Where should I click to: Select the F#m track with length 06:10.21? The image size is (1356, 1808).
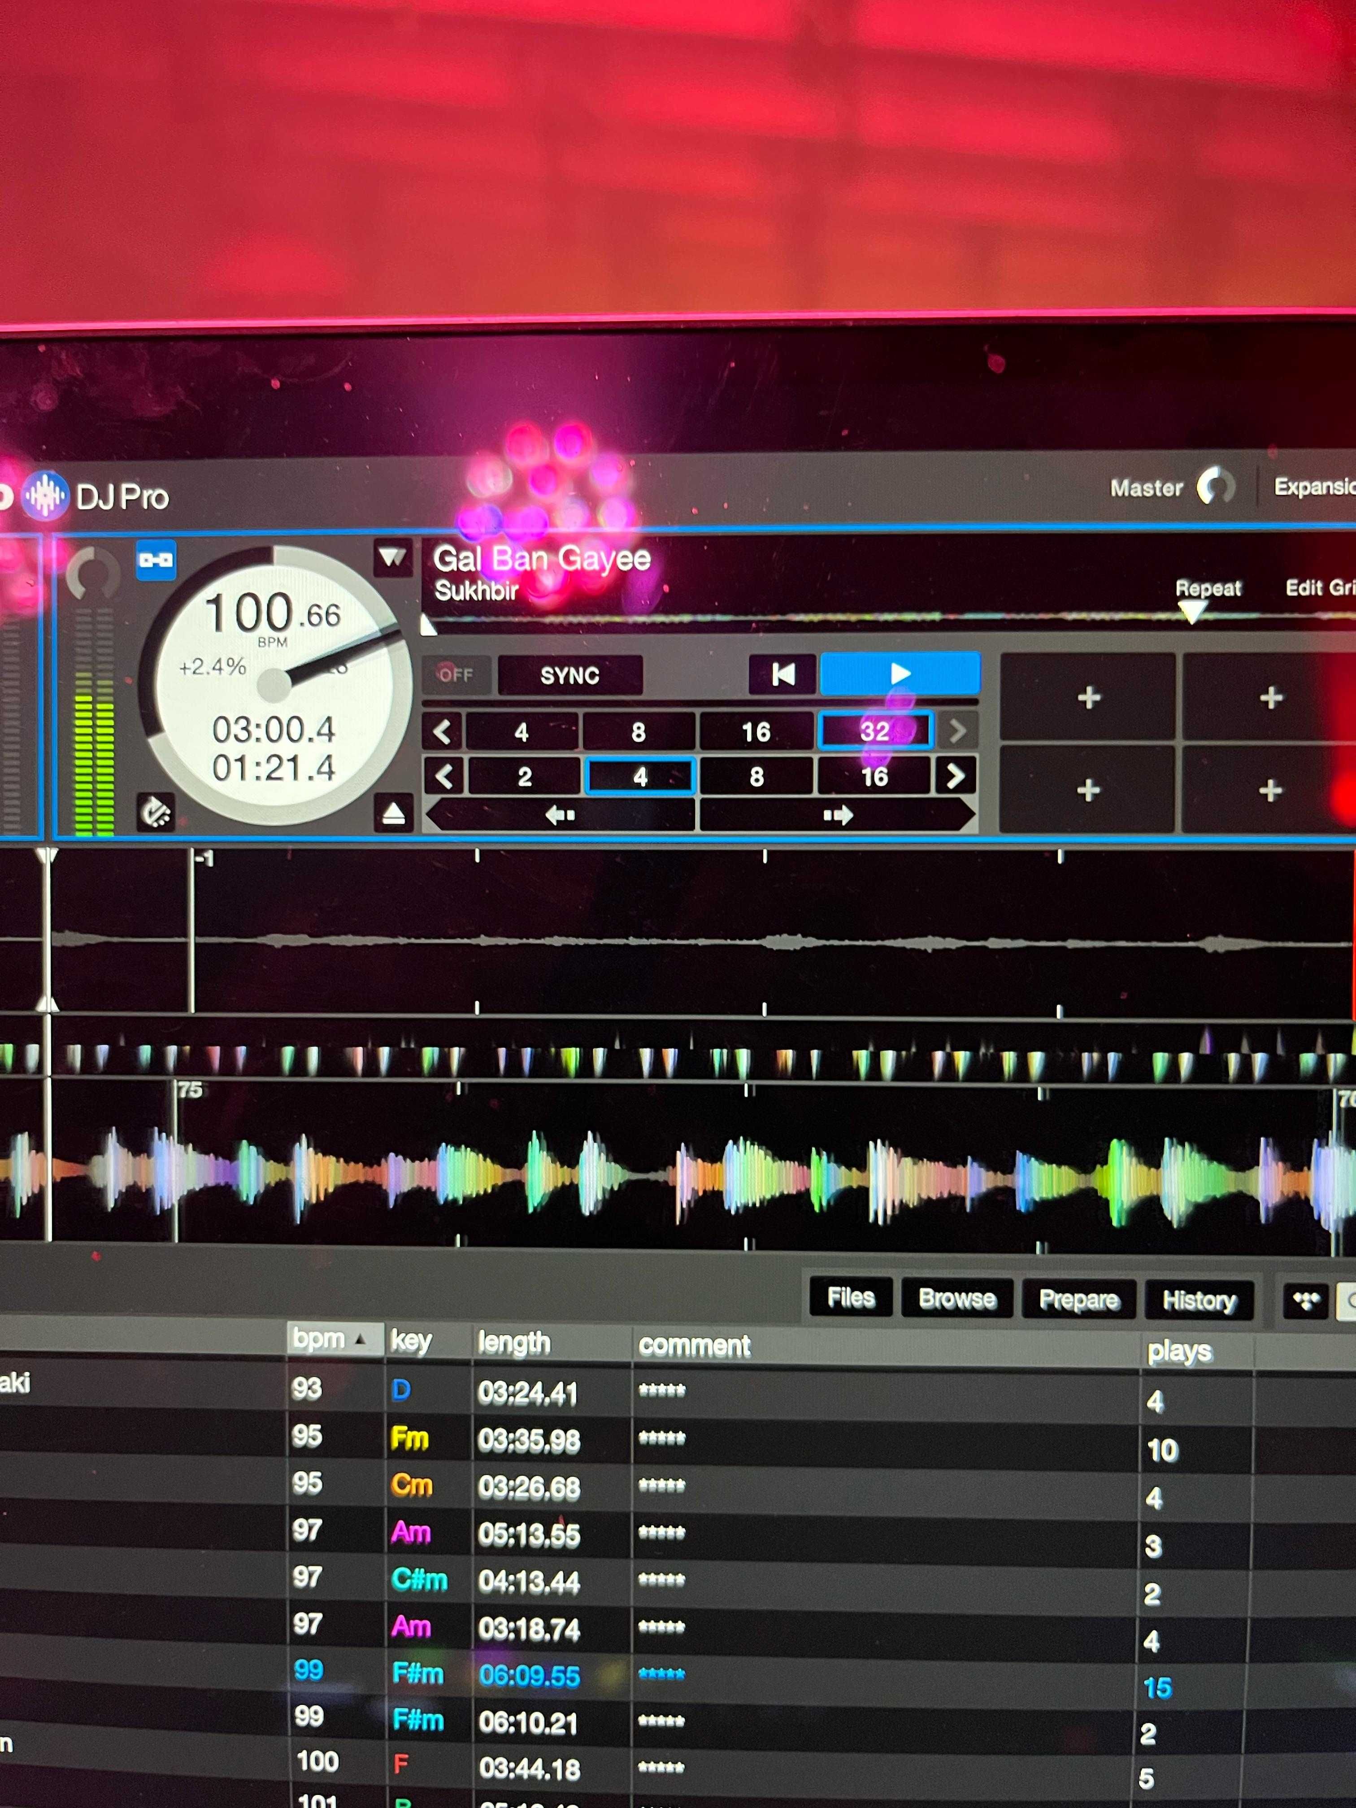(678, 1722)
